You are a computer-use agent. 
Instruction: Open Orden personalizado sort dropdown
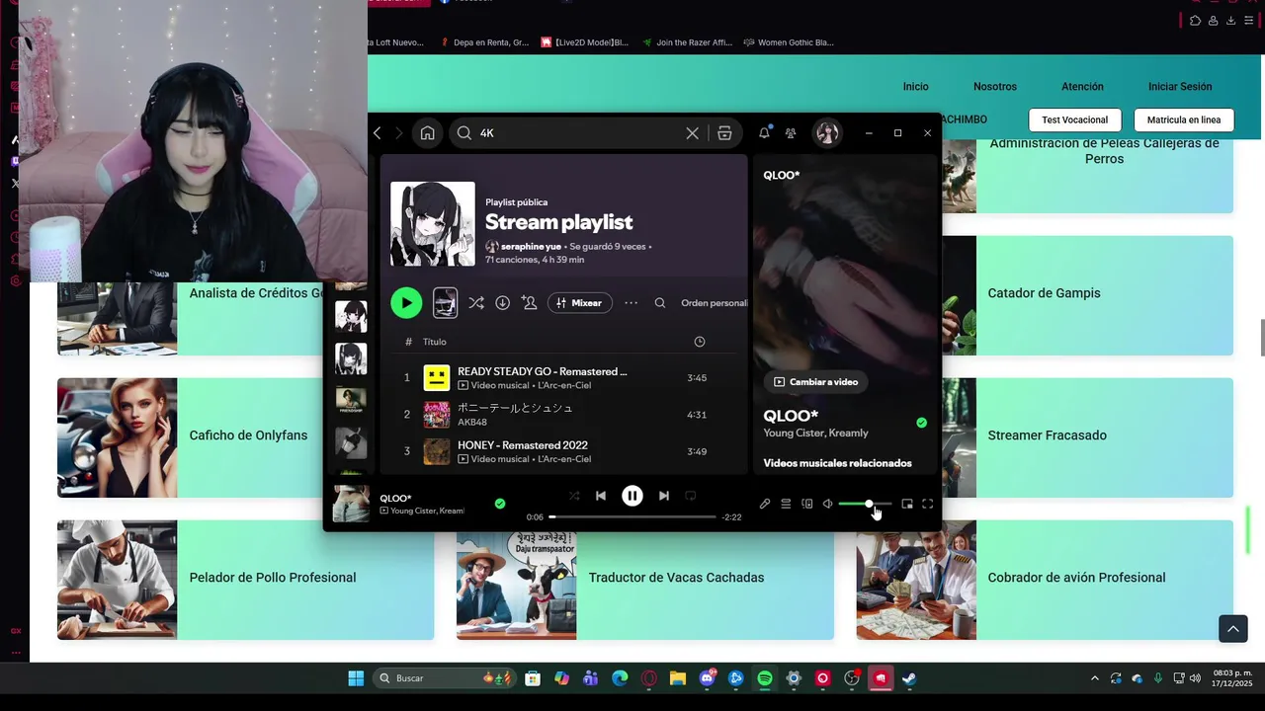pos(714,303)
